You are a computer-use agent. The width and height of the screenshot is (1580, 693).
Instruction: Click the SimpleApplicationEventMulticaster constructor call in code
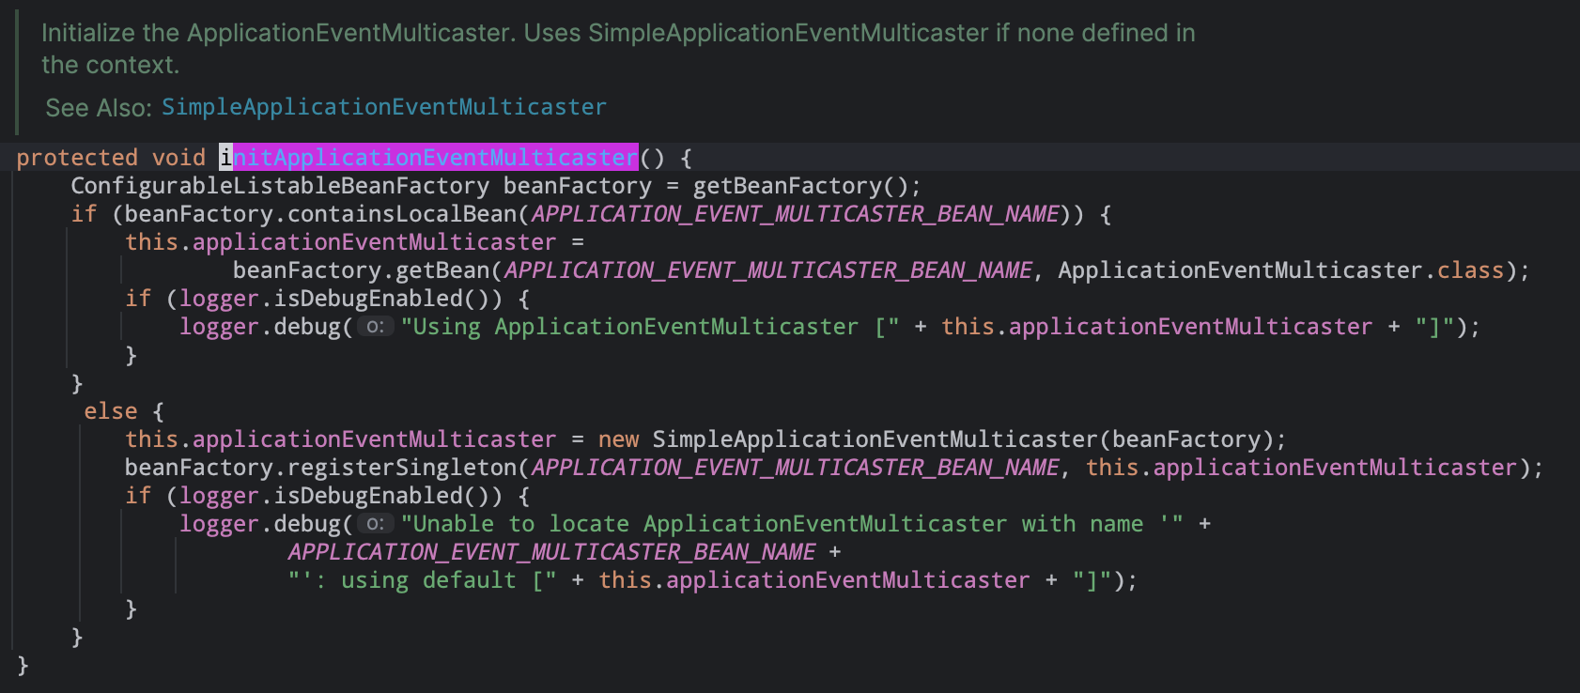(x=874, y=439)
